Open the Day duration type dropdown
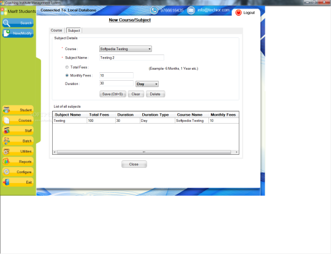 [147, 84]
